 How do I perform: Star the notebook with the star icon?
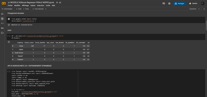[57, 2]
